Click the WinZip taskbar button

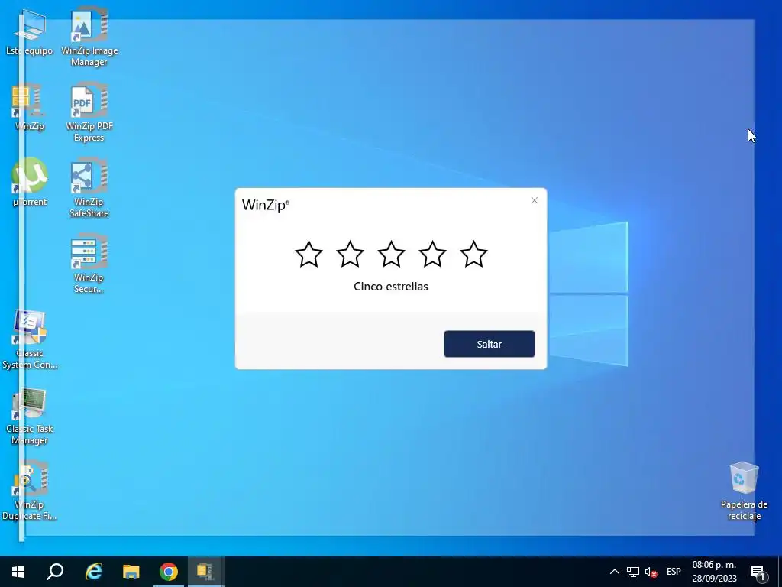click(x=205, y=572)
